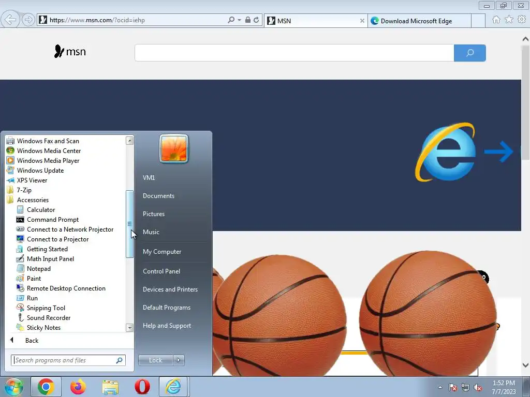The image size is (530, 397).
Task: Open Windows Fax and Scan program
Action: pyautogui.click(x=48, y=141)
